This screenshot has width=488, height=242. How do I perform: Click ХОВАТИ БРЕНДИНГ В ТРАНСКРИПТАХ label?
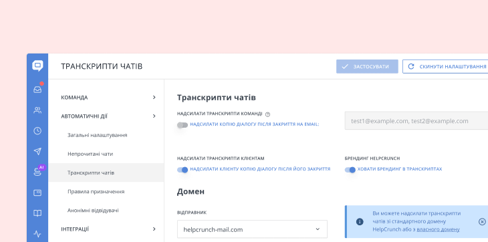(x=400, y=169)
